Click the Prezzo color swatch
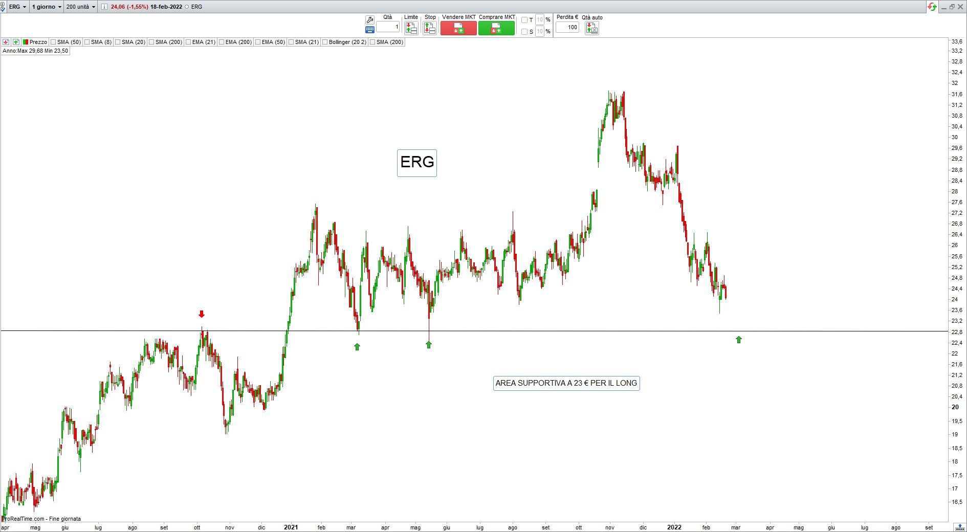The height and width of the screenshot is (532, 967). point(26,42)
